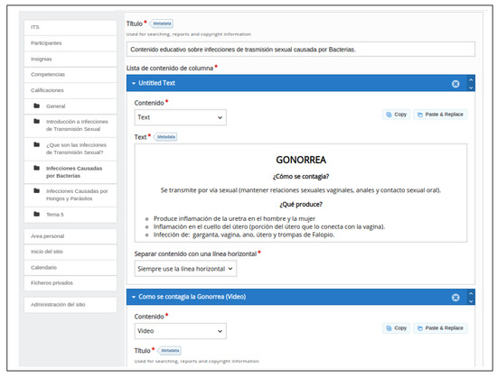Click folder icon beside Introducción a Infecciones
The width and height of the screenshot is (497, 378).
[37, 121]
